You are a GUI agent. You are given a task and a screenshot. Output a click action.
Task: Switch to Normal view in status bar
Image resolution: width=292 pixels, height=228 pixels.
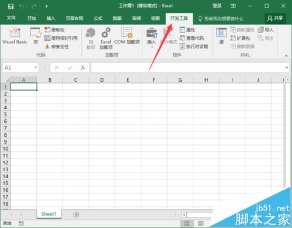187,223
